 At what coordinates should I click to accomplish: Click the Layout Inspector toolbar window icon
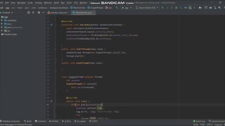click(x=206, y=8)
